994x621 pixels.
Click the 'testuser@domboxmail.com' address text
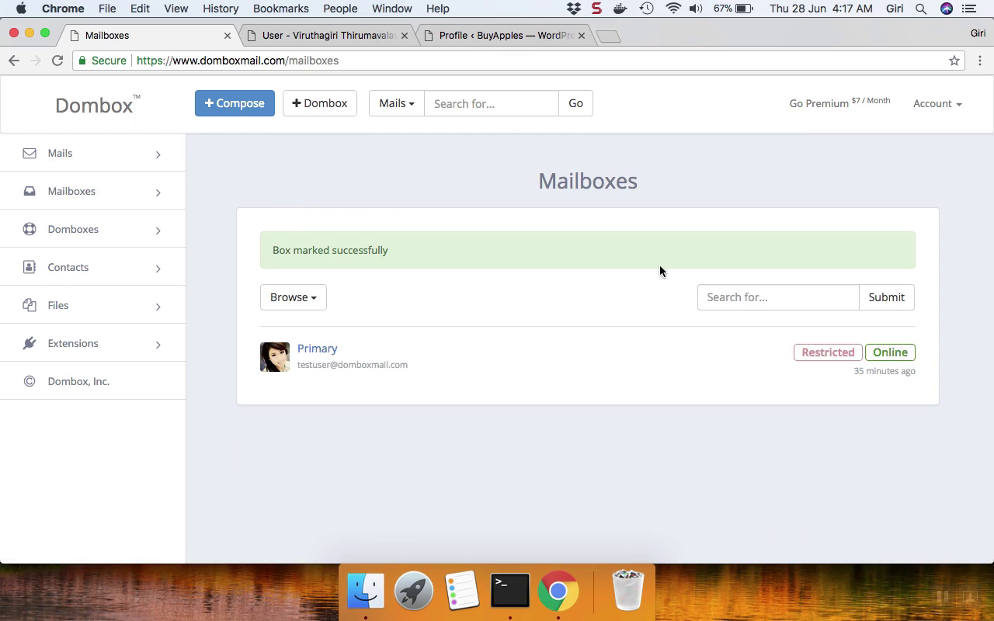(353, 365)
